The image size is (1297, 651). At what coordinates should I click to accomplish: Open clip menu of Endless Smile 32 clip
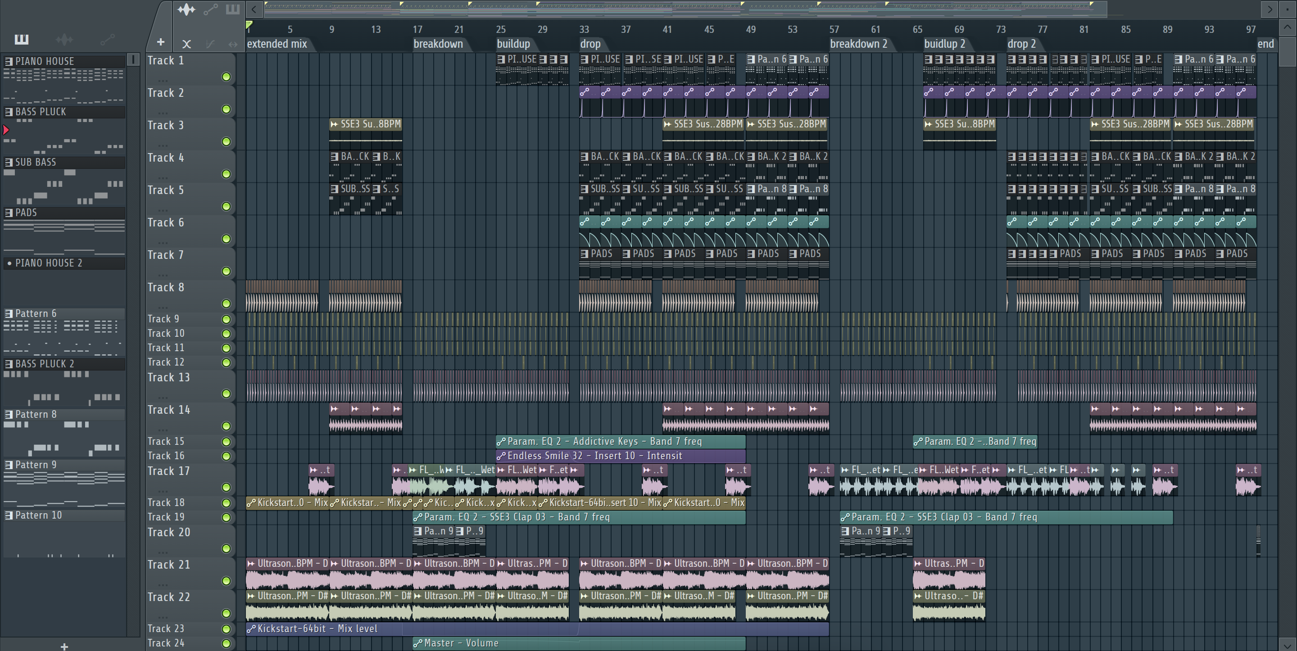coord(501,456)
